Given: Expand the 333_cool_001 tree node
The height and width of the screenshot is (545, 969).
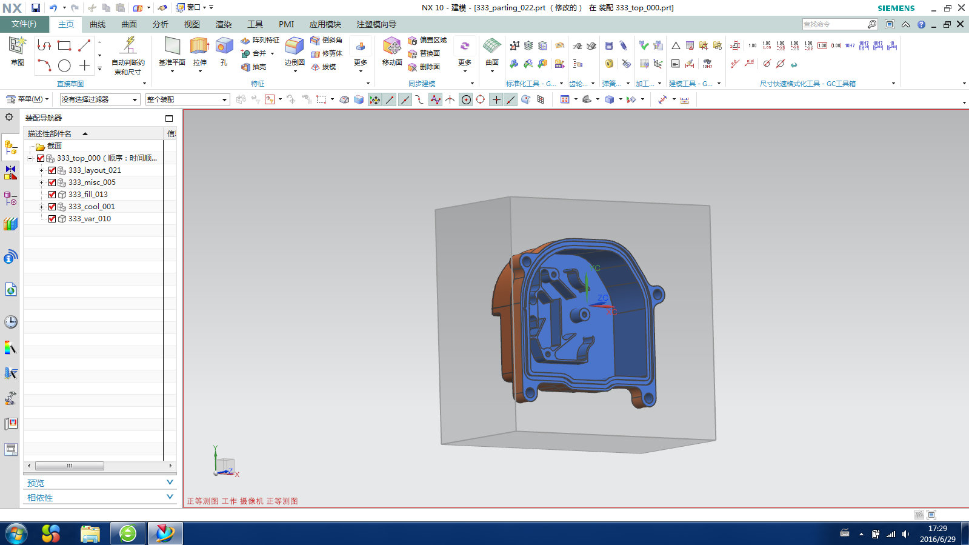Looking at the screenshot, I should (42, 207).
